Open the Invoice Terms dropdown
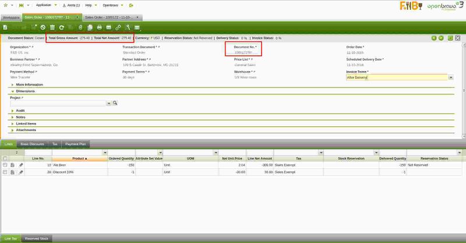466x243 pixels. pos(451,77)
